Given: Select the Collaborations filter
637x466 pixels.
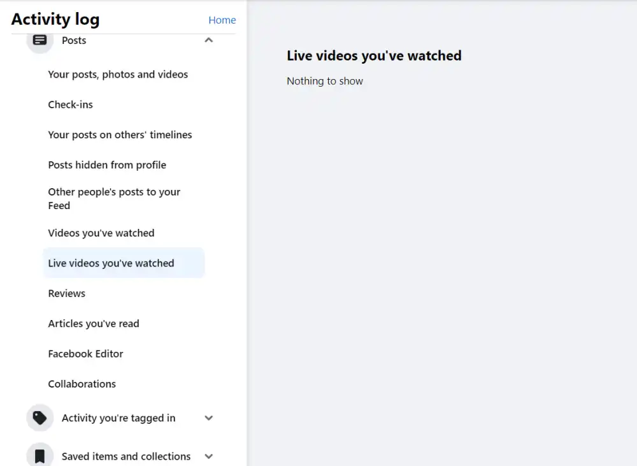Looking at the screenshot, I should [82, 384].
